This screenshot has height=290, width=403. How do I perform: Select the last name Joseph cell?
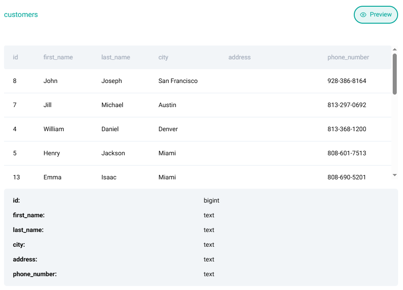[111, 81]
